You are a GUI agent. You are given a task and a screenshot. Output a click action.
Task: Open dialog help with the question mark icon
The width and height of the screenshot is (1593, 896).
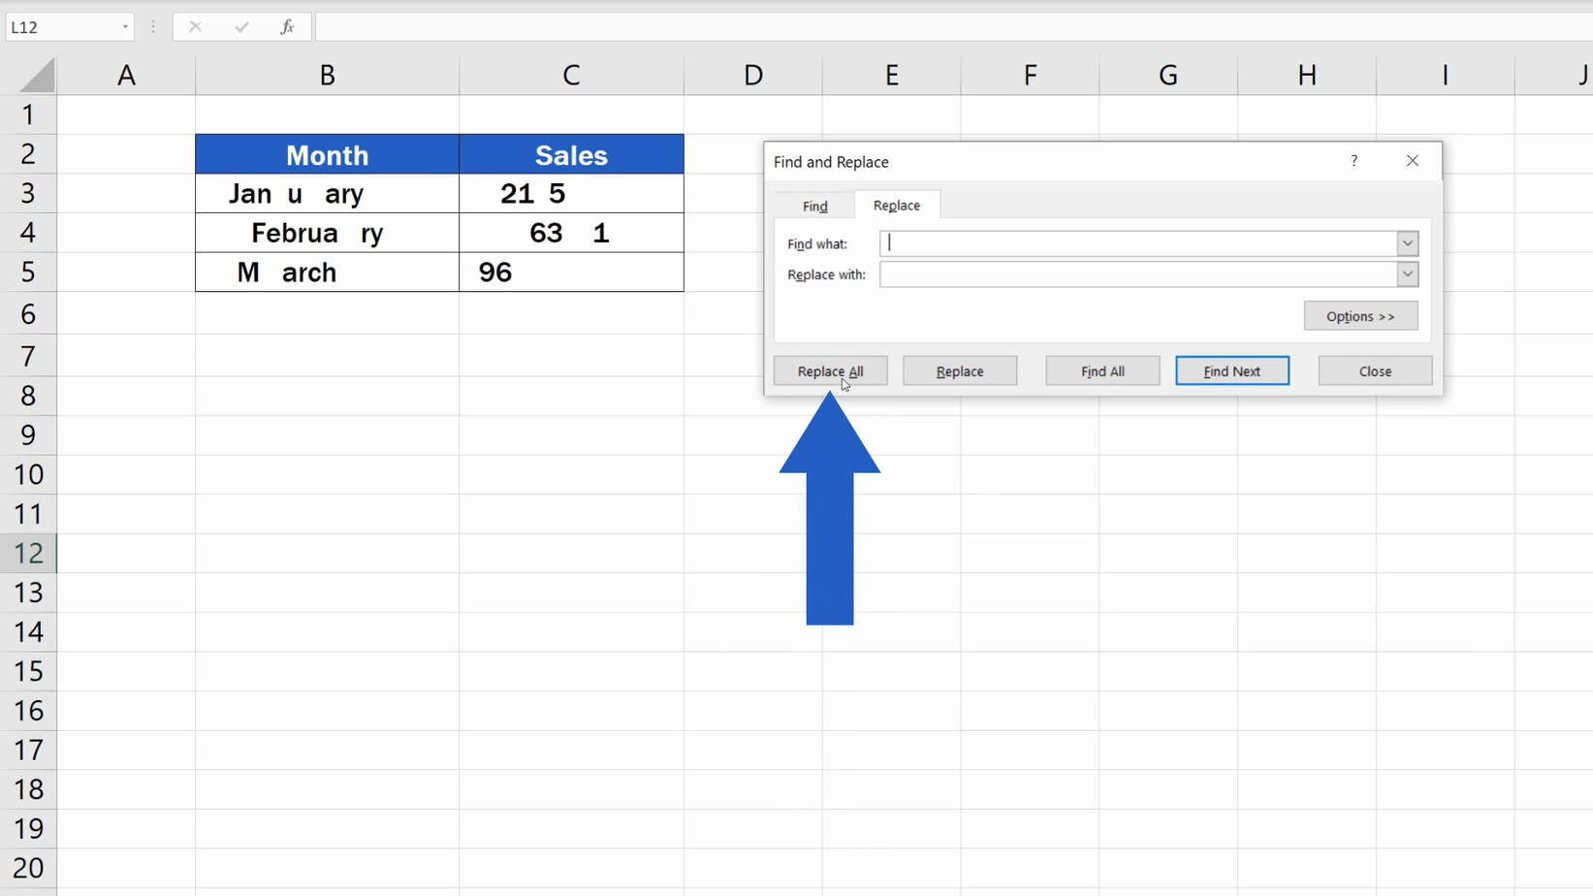pyautogui.click(x=1354, y=161)
